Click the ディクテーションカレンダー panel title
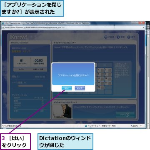 coord(65,42)
